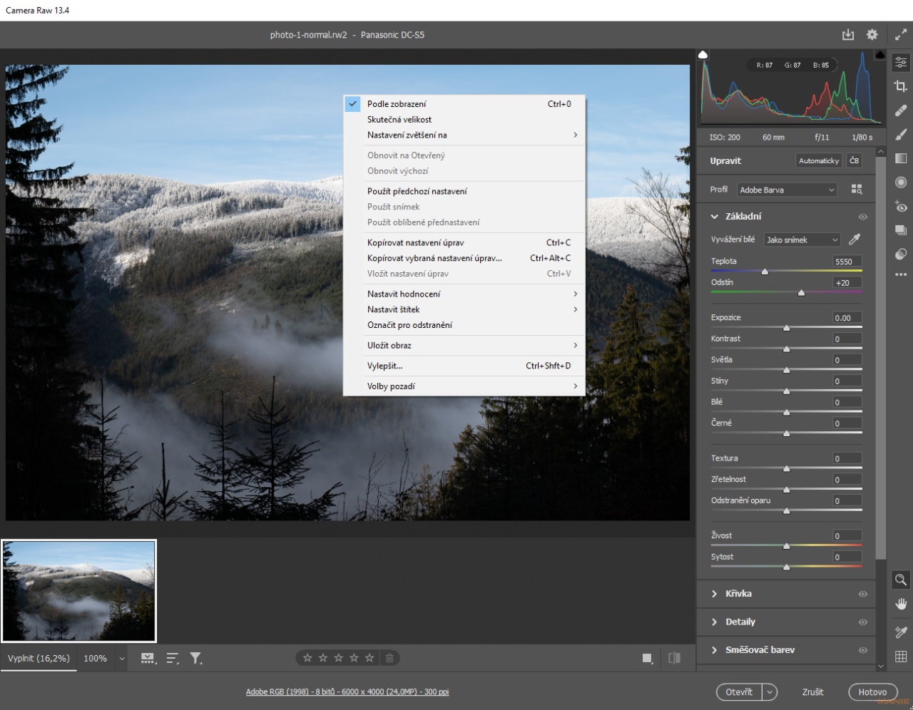Select the Crop and Rotate tool
This screenshot has height=710, width=913.
901,86
